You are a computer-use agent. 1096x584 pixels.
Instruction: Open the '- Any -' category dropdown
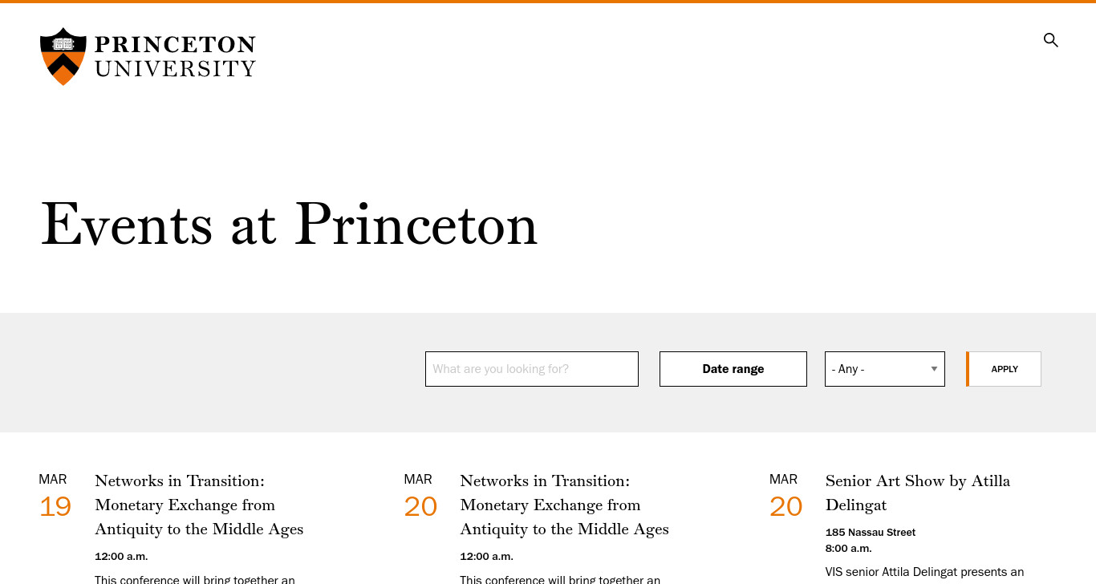coord(885,369)
